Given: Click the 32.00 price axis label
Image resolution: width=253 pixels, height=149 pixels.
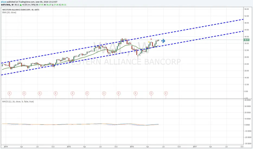Looking at the screenshot, I should (246, 50).
